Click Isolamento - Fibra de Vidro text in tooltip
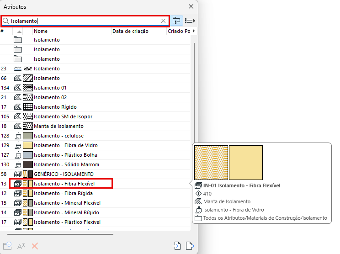This screenshot has height=254, width=340. [234, 210]
